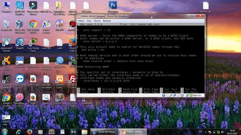
Task: Select the Avast Antivirus desktop shortcut
Action: [x=6, y=63]
